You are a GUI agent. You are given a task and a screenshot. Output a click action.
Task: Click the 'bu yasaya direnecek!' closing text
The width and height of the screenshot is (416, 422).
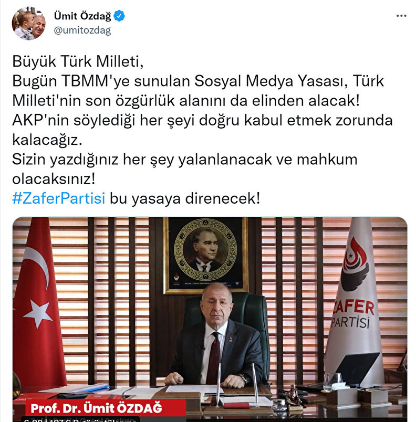(185, 198)
